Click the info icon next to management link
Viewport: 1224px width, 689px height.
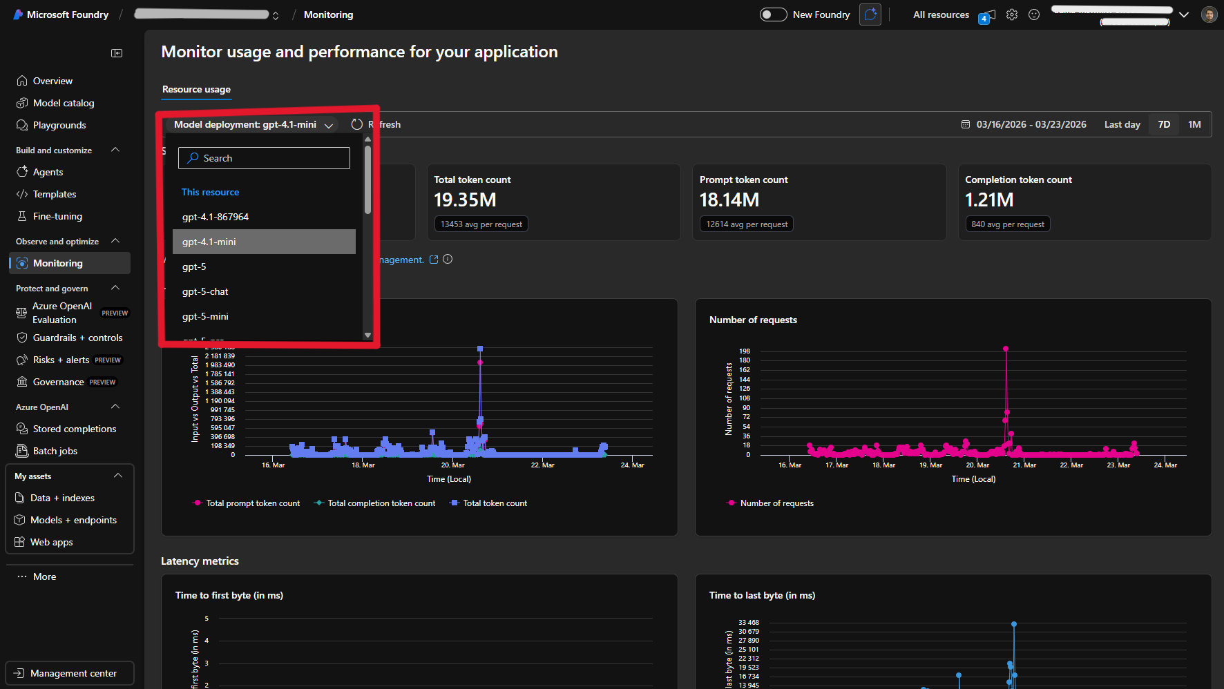coord(448,260)
